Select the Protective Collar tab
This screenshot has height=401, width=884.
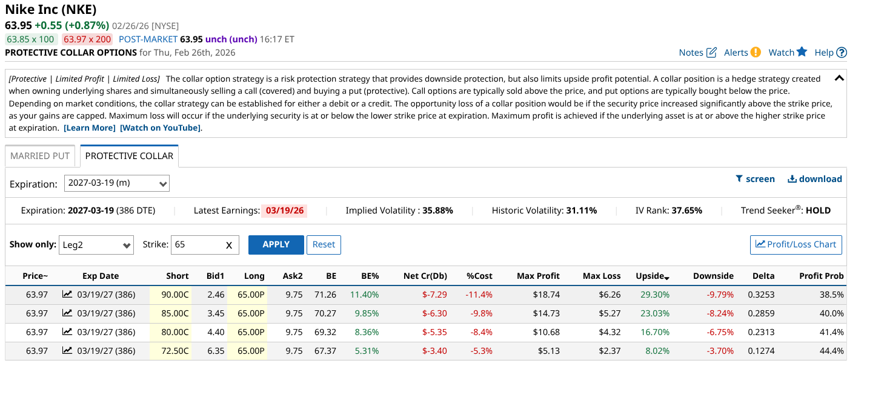[129, 156]
